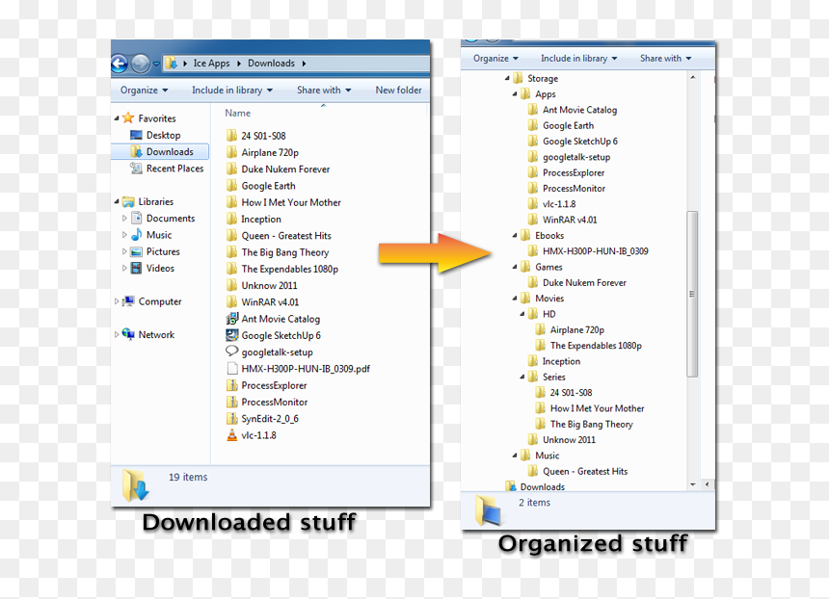
Task: Open recent locations dropdown next to Forward
Action: pyautogui.click(x=156, y=64)
